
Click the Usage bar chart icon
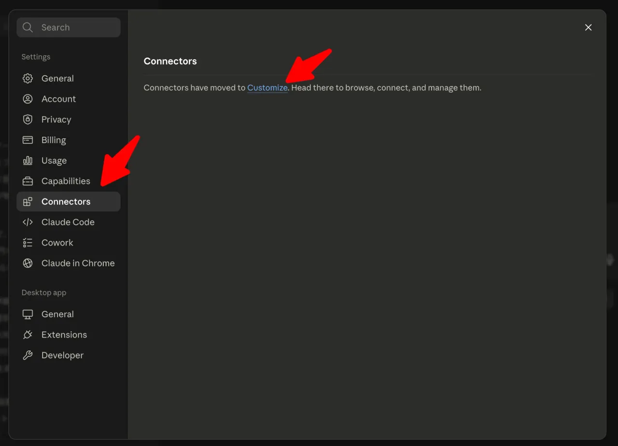click(x=28, y=161)
